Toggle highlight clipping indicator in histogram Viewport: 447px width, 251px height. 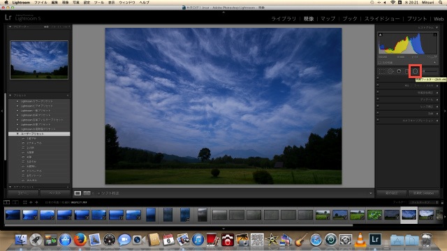click(435, 35)
